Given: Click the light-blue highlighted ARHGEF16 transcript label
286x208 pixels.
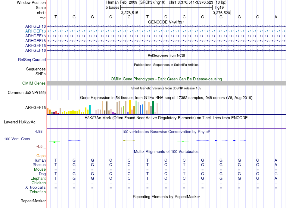Looking at the screenshot, I should 36,31.
